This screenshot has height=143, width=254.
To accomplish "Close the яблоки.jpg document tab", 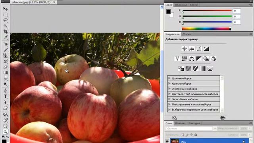I will [x=54, y=2].
